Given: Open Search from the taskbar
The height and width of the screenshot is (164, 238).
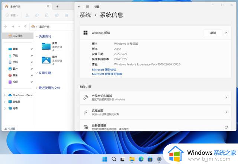Looking at the screenshot, I should pos(114,159).
